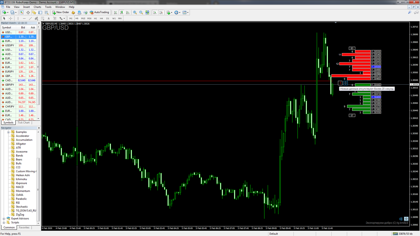The height and width of the screenshot is (236, 420).
Task: Select USDJPY row in Market Watch
Action: pos(19,46)
